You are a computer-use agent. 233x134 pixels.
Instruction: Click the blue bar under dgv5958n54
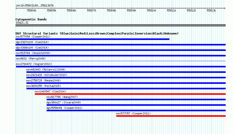tap(136, 110)
